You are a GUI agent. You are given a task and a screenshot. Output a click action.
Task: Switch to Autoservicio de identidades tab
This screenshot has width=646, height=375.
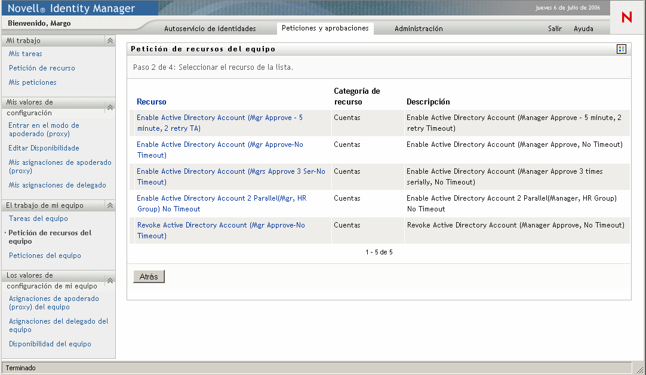click(x=210, y=29)
